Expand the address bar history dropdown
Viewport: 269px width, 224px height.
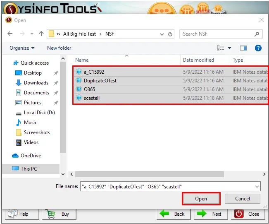pos(162,34)
